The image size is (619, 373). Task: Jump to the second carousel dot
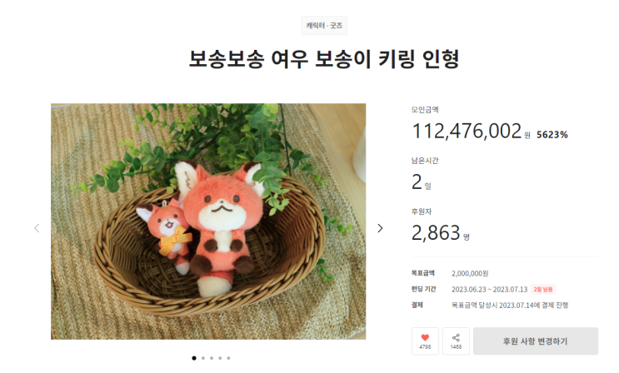coord(203,358)
